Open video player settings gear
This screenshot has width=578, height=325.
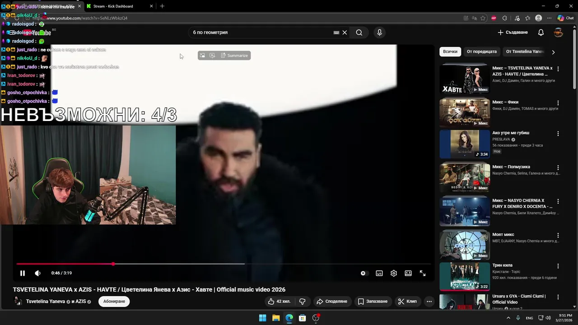[394, 273]
